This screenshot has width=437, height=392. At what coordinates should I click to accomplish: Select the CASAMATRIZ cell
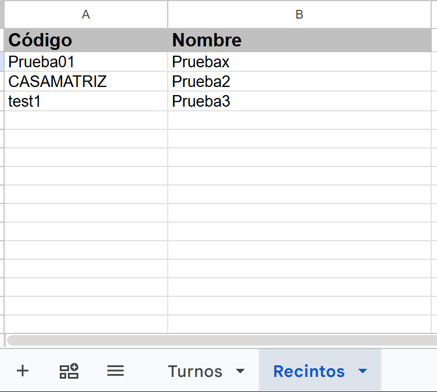pos(86,81)
